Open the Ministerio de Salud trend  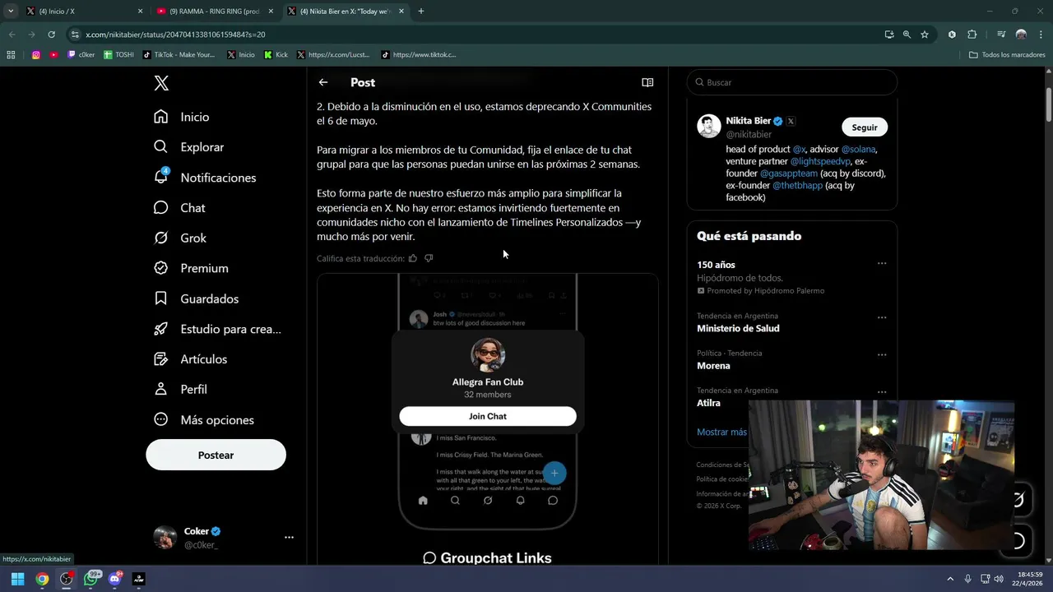(x=738, y=328)
